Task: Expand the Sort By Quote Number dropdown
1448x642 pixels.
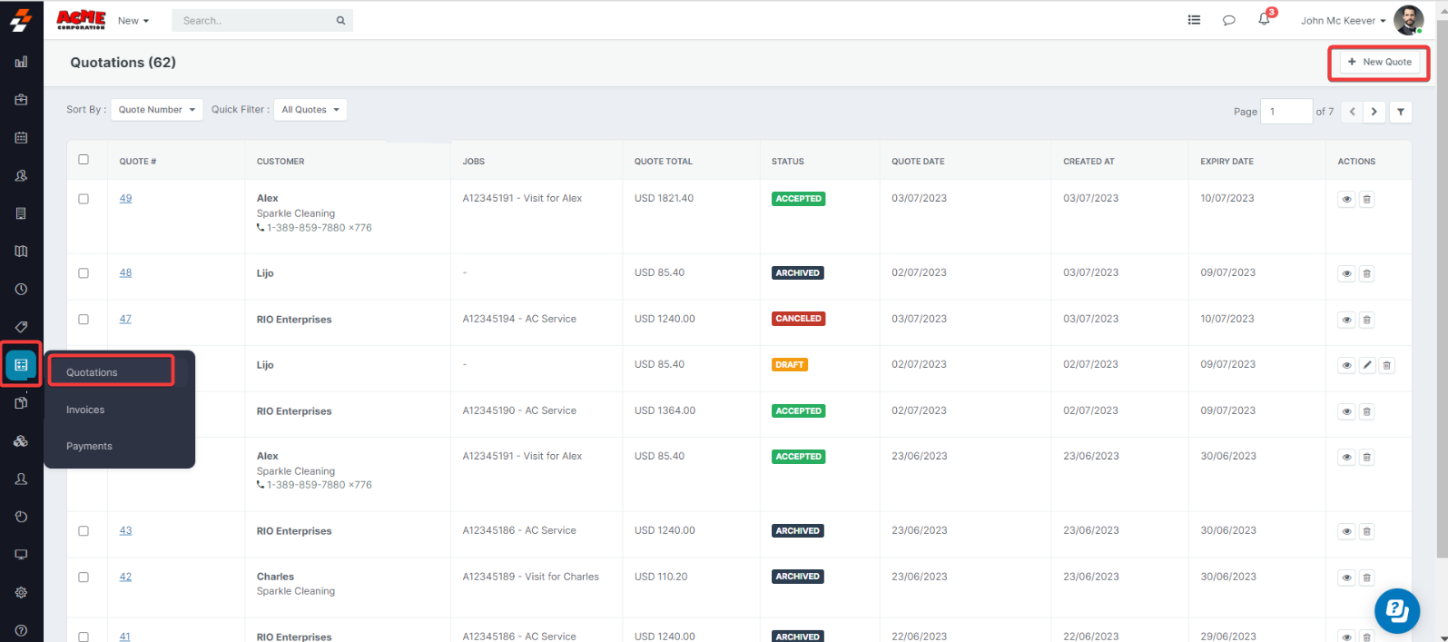Action: pyautogui.click(x=156, y=110)
